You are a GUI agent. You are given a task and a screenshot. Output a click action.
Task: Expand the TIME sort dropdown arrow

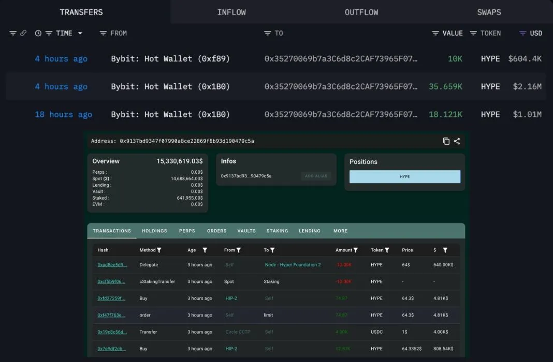pyautogui.click(x=80, y=33)
